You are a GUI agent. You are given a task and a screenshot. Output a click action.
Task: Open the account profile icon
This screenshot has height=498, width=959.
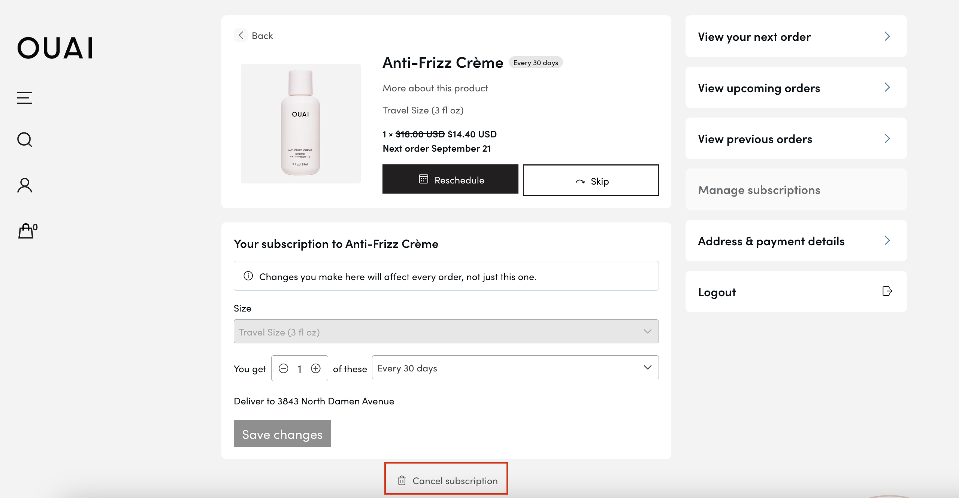[x=25, y=185]
